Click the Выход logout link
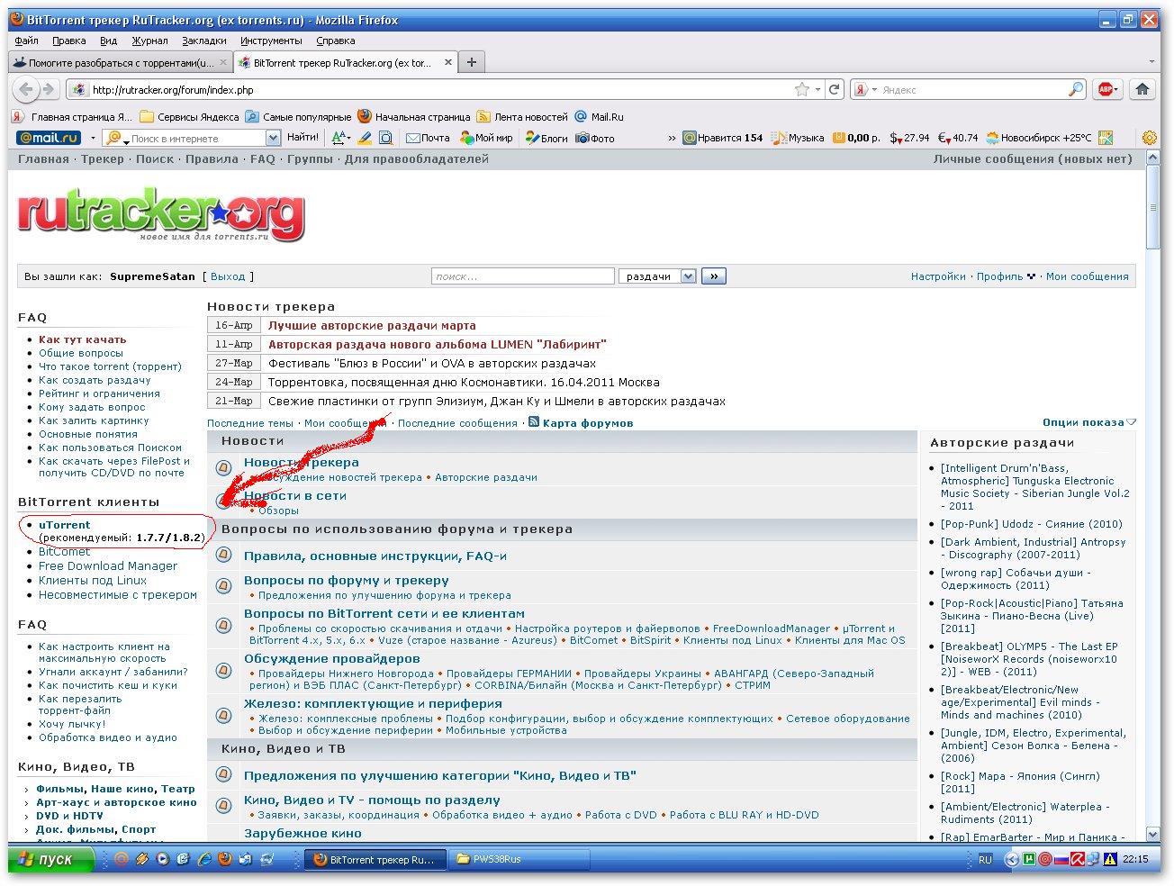The image size is (1174, 886). tap(228, 276)
